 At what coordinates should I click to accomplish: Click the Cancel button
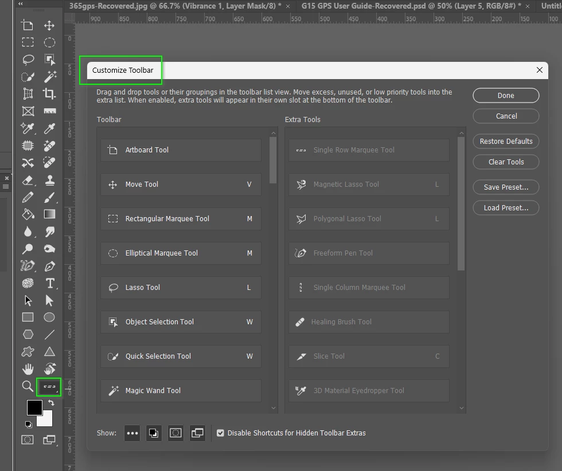(506, 116)
